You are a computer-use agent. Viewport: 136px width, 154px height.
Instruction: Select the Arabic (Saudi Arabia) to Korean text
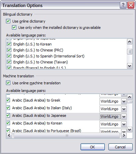37,123
